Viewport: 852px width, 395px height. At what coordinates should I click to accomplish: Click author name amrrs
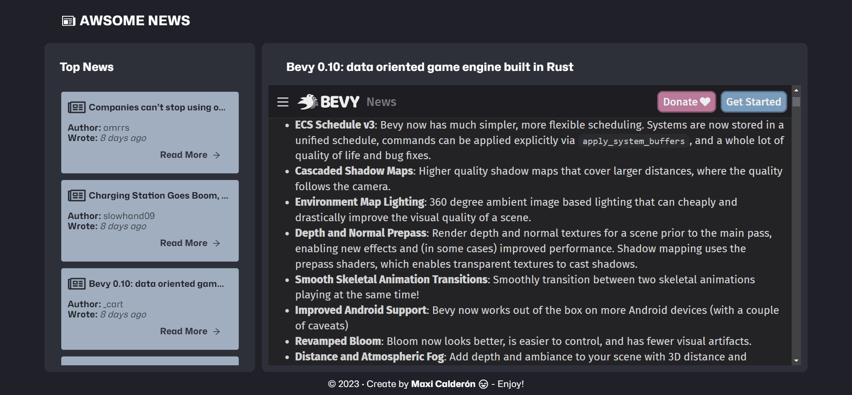coord(116,128)
